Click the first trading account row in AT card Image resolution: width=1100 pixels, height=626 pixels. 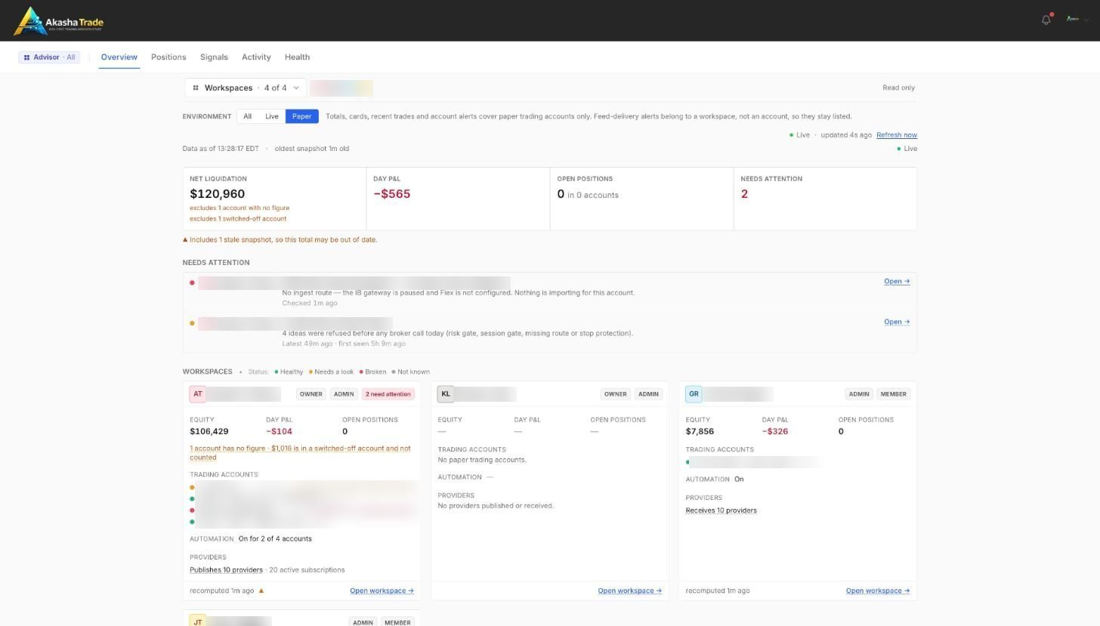click(304, 488)
